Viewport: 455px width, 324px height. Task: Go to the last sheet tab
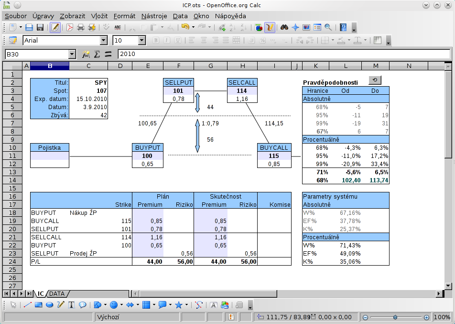[x=29, y=294]
